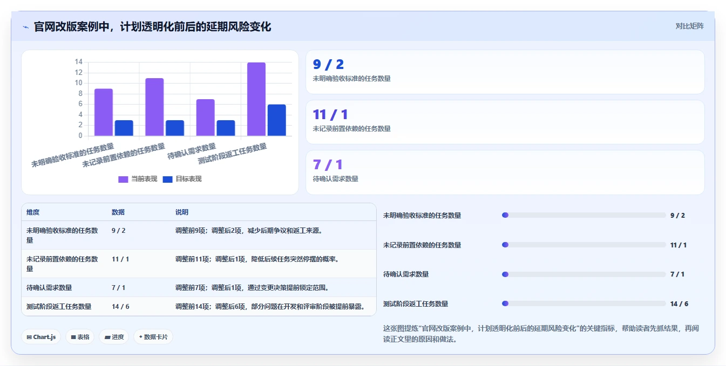
Task: Click the 维度 column header
Action: point(33,212)
